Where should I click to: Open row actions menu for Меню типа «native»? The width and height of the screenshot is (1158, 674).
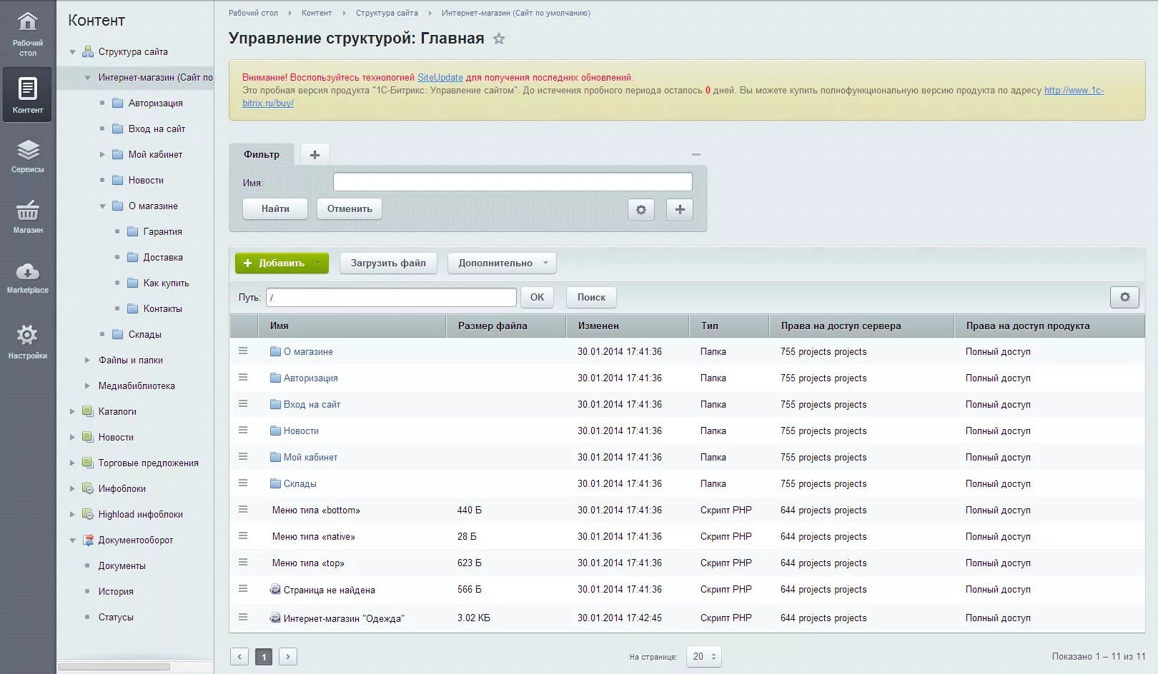pyautogui.click(x=243, y=536)
